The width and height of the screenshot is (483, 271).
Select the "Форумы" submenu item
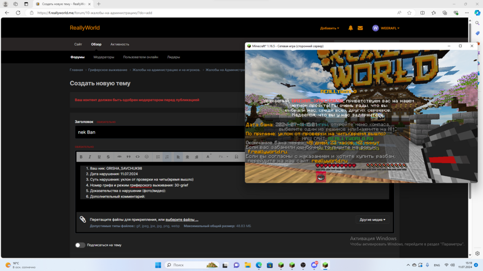click(77, 57)
